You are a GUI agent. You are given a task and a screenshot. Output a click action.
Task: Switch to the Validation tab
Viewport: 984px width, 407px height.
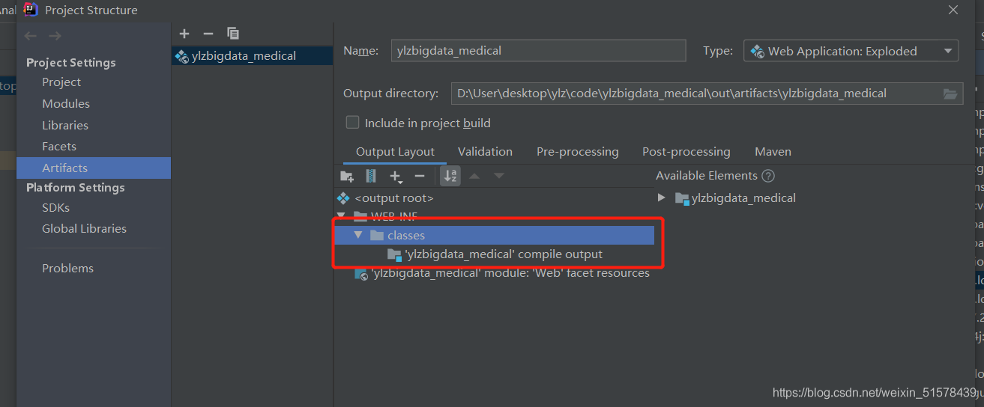click(485, 151)
